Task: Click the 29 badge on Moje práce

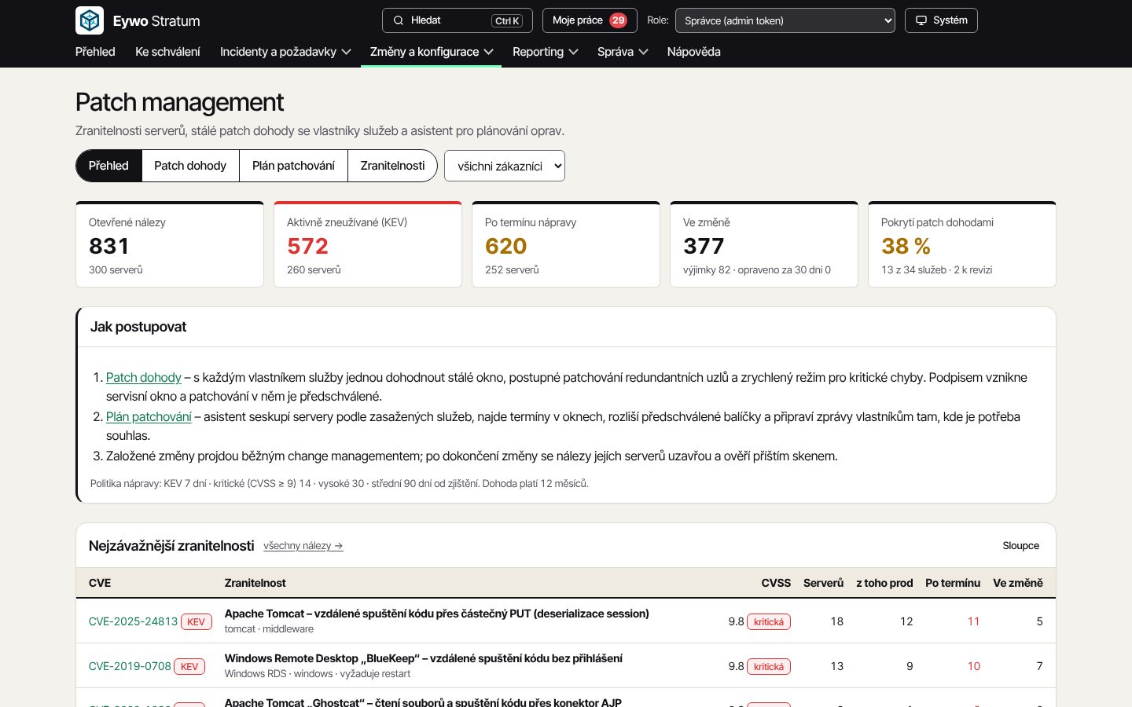Action: click(619, 20)
